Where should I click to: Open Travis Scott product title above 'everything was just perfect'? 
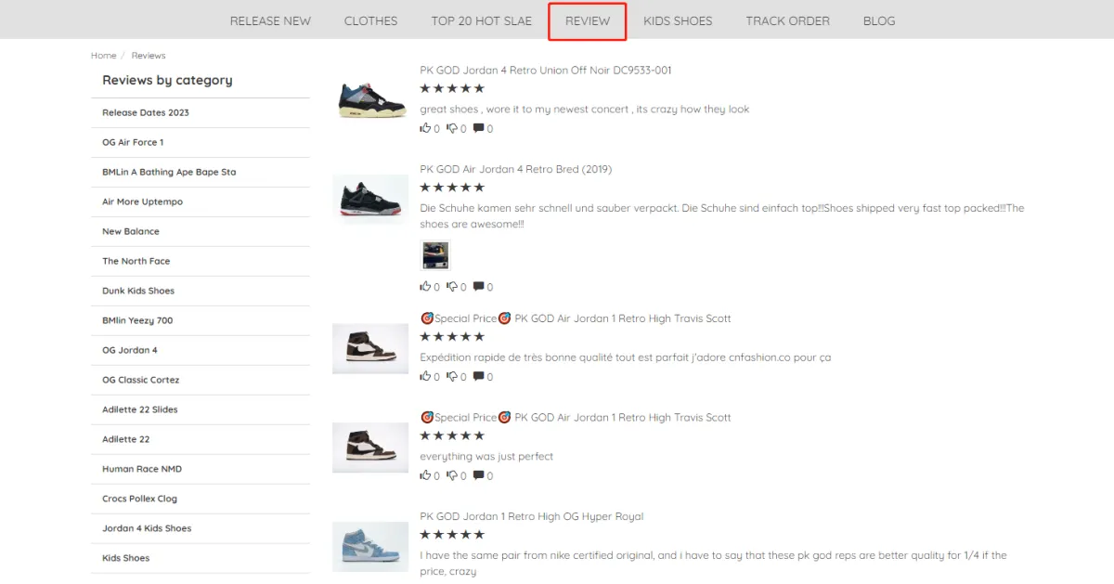click(576, 418)
